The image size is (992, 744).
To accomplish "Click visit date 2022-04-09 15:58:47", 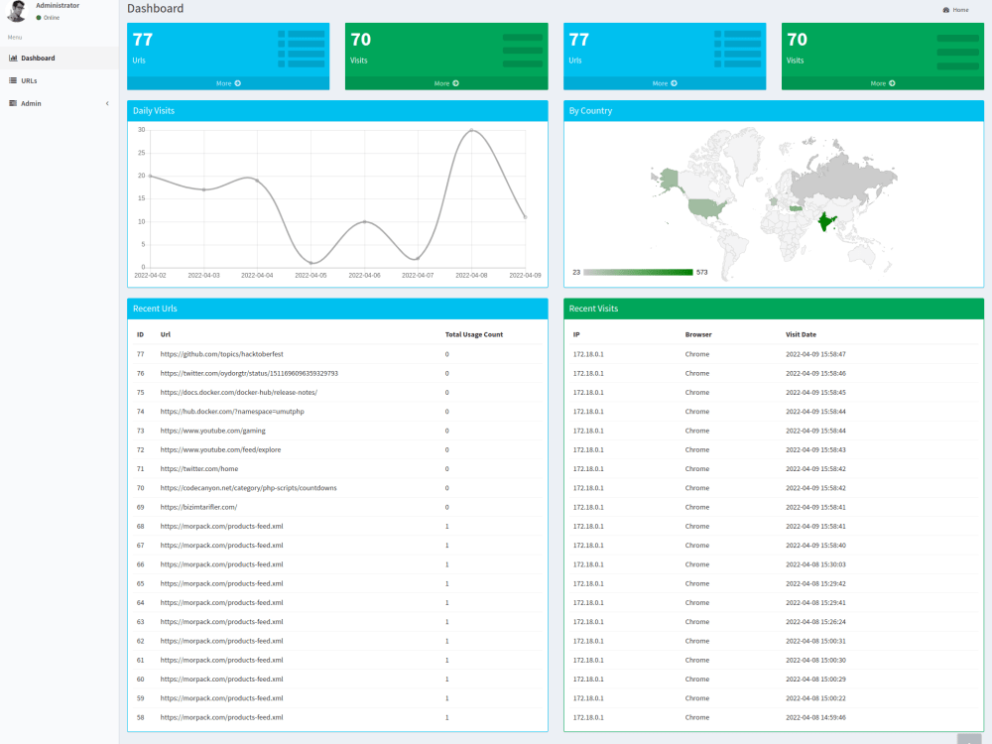I will (815, 354).
